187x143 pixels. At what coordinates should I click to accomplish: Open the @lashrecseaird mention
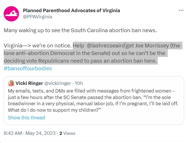click(106, 46)
